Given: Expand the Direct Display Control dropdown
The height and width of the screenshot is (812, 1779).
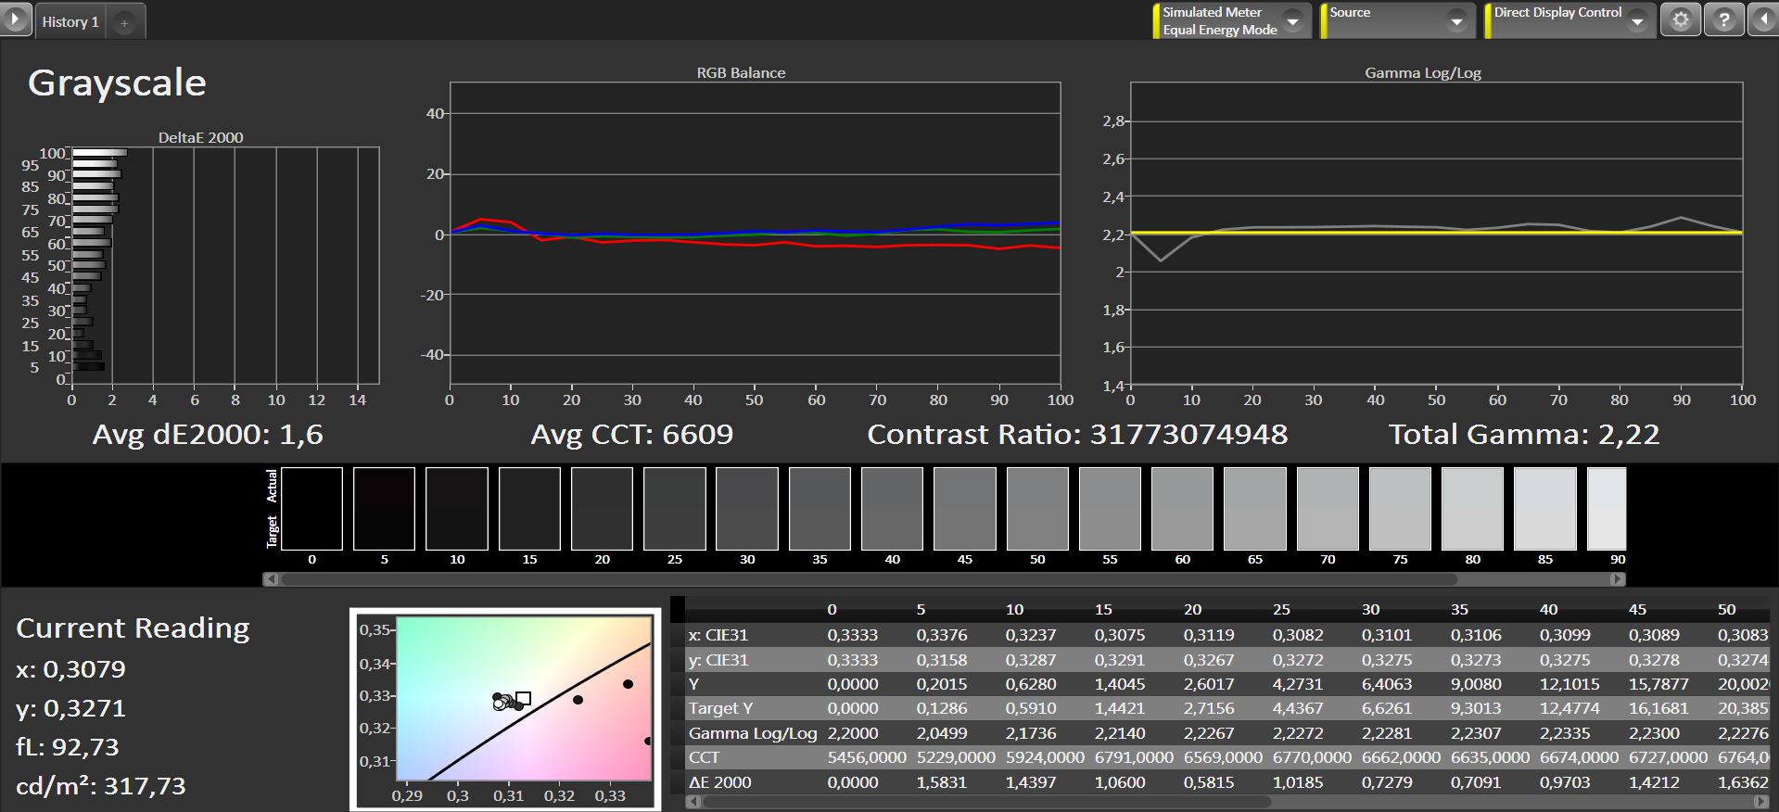Looking at the screenshot, I should 1638,21.
